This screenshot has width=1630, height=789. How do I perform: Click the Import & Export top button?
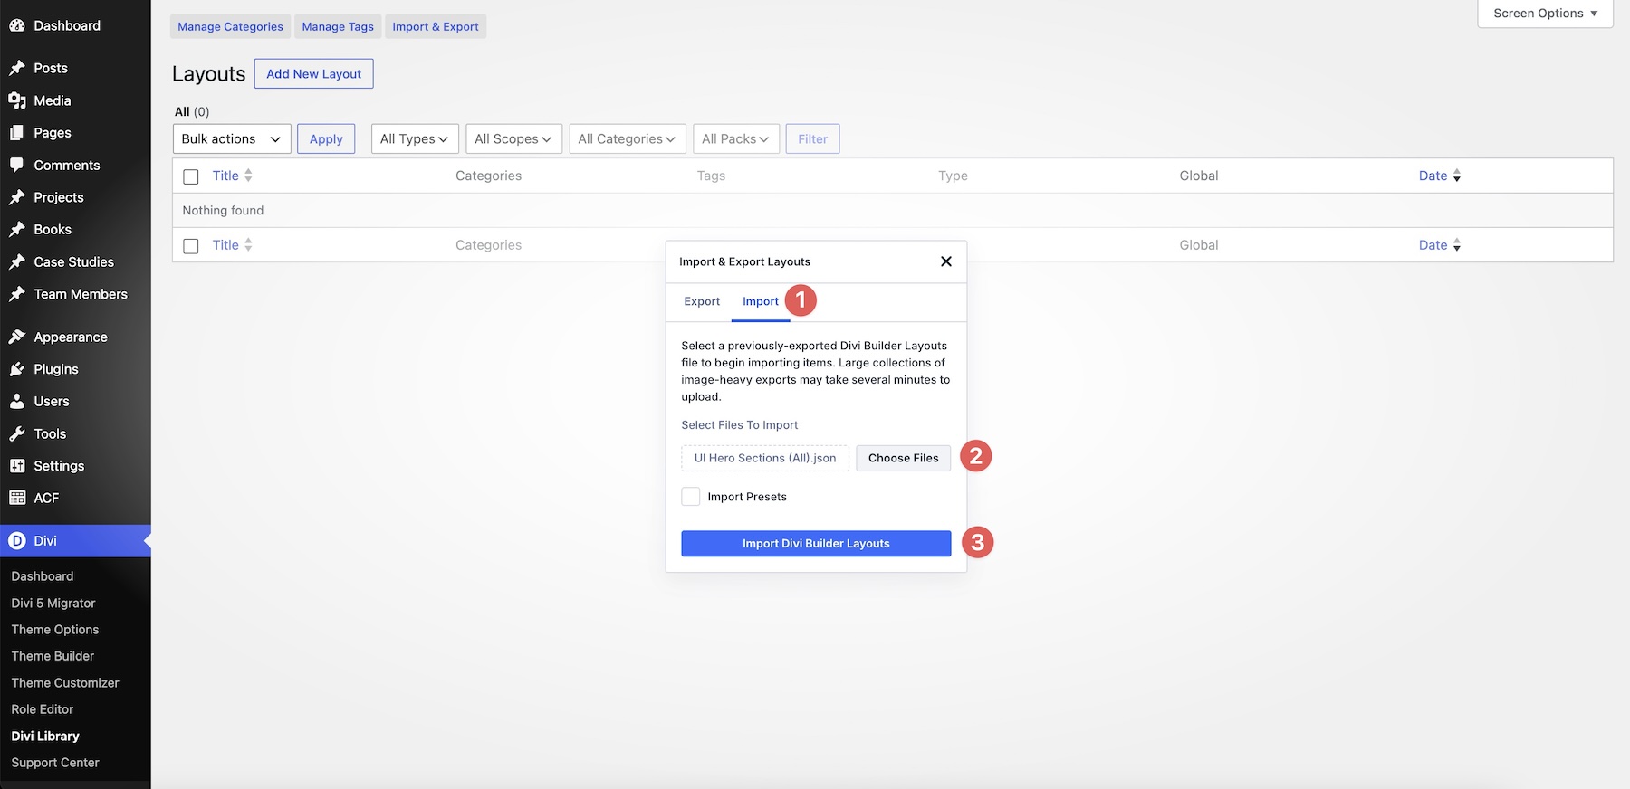click(436, 26)
